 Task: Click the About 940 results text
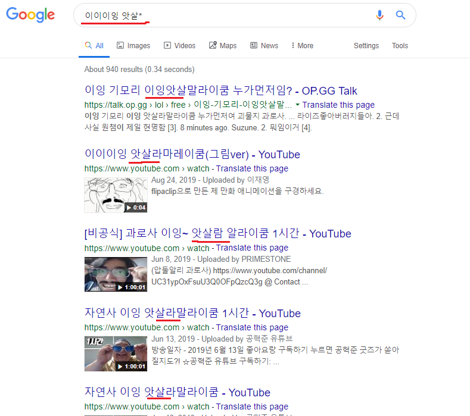click(139, 70)
